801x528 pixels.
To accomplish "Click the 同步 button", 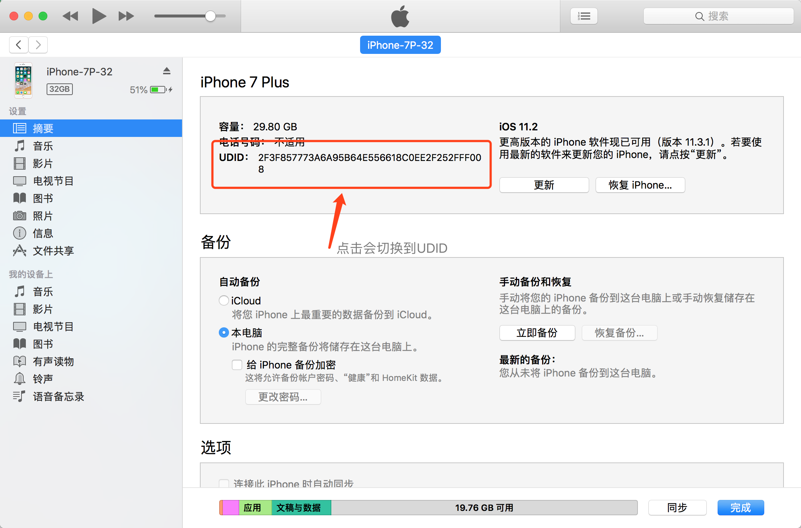I will 677,508.
